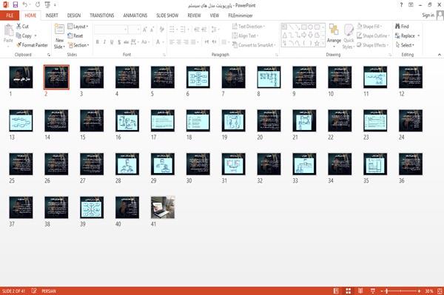The height and width of the screenshot is (295, 444).
Task: Click the font size box
Action: point(134,30)
